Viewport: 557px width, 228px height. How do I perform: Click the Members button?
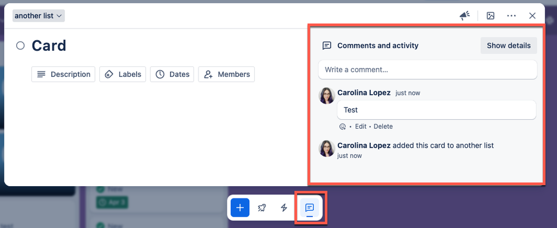[226, 74]
